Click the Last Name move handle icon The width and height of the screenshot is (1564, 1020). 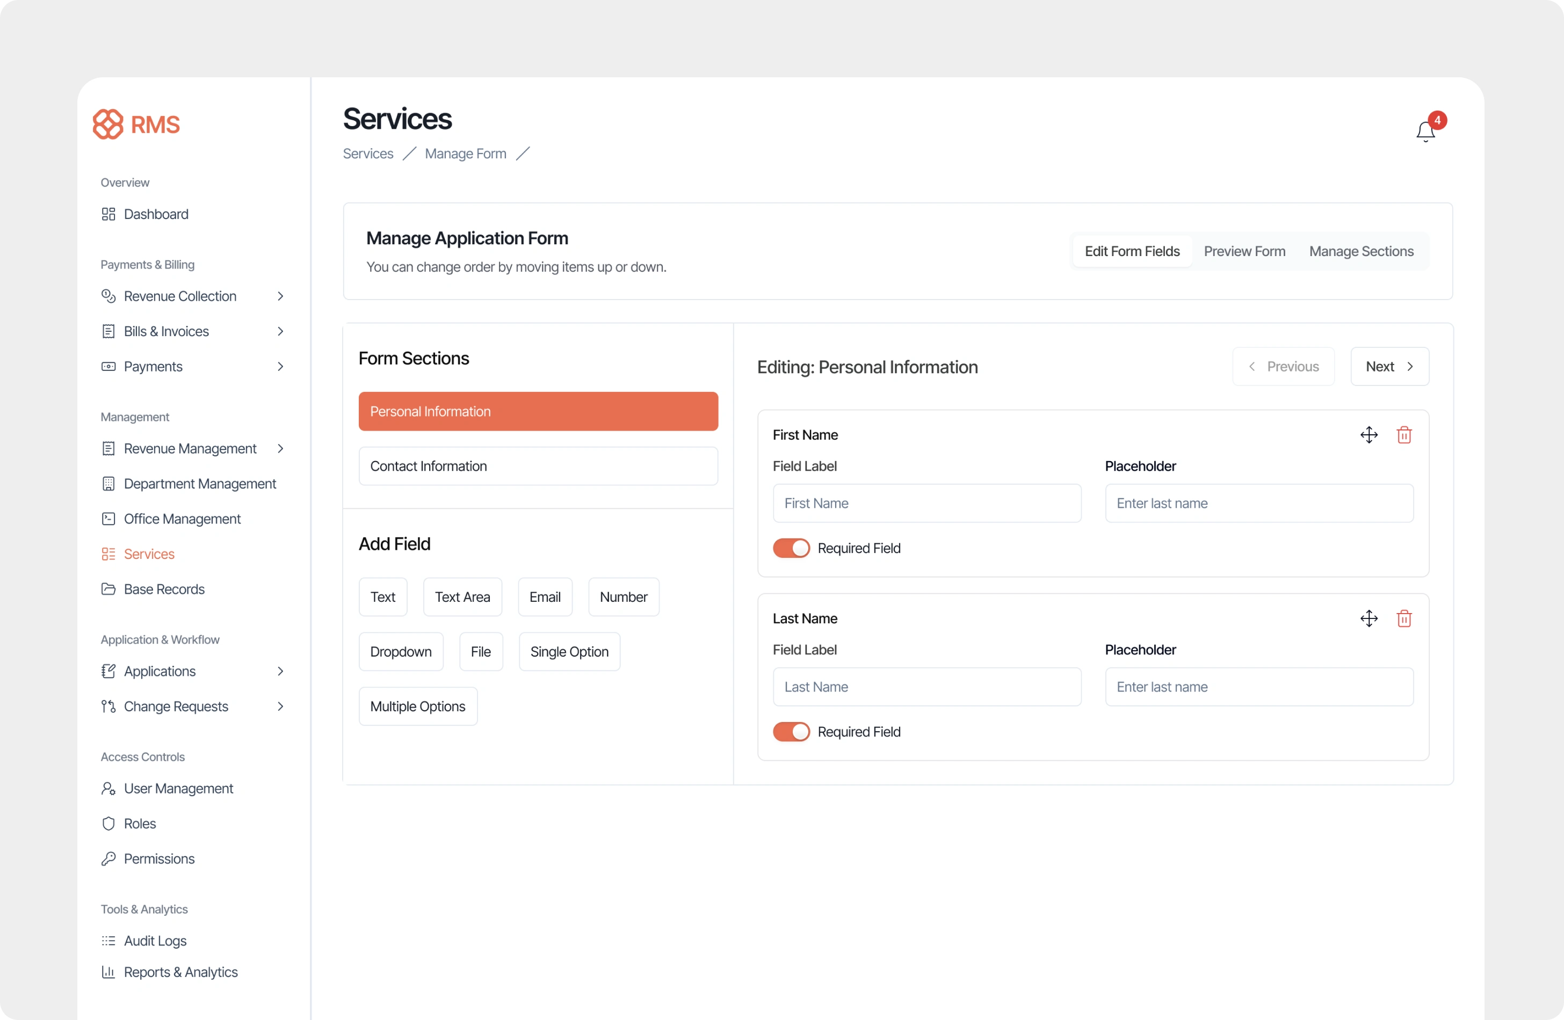1369,618
